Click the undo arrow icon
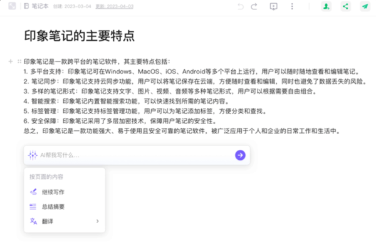The width and height of the screenshot is (376, 247). (241, 6)
